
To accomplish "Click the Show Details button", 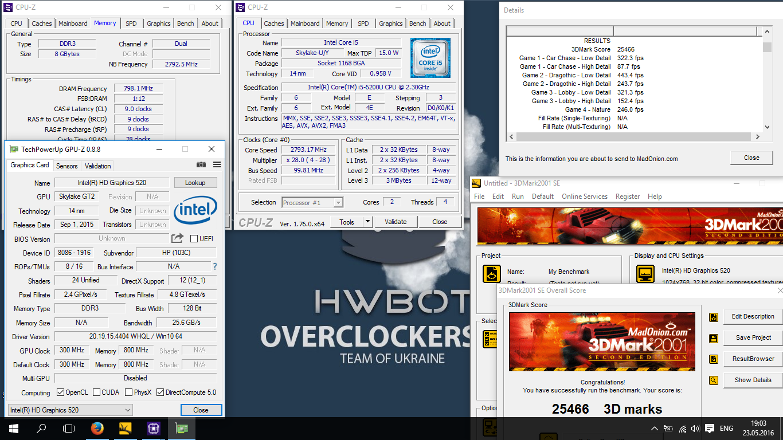I will [x=753, y=380].
